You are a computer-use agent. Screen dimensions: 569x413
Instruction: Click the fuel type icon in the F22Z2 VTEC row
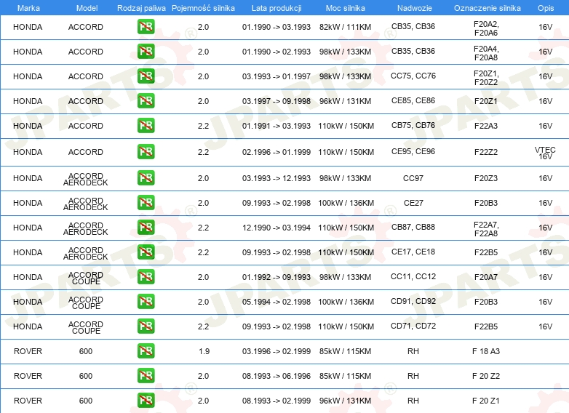pyautogui.click(x=146, y=151)
